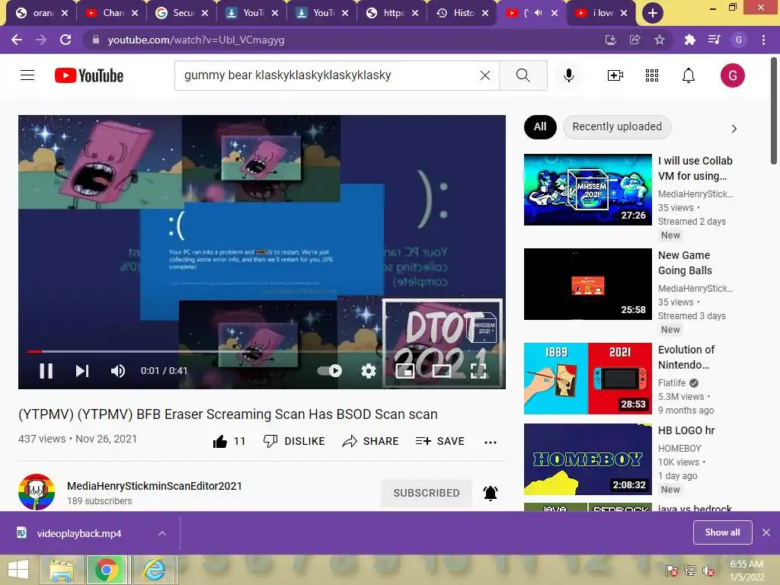Viewport: 780px width, 585px height.
Task: Click the SUBSCRIBED button
Action: (x=427, y=493)
